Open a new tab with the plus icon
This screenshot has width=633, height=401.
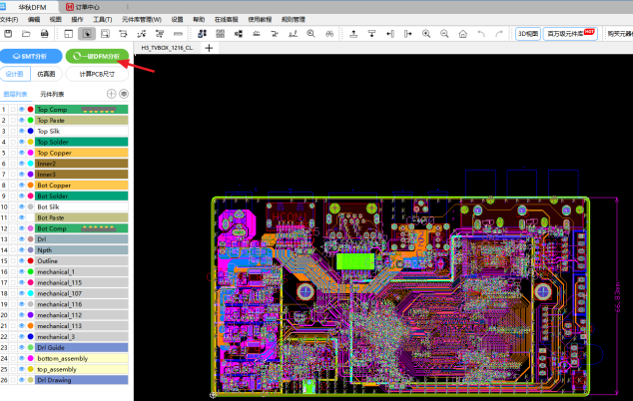[209, 49]
